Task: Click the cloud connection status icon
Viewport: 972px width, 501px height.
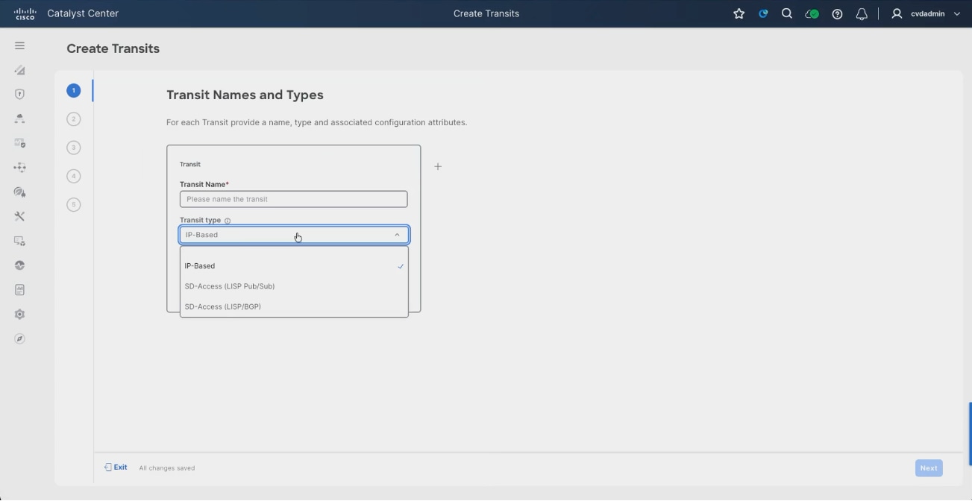Action: [812, 13]
